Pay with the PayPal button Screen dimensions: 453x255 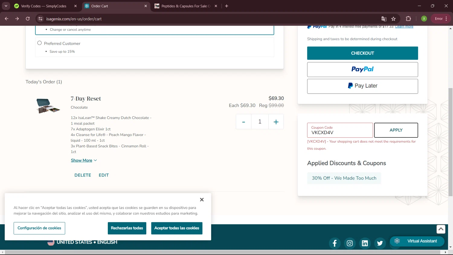tap(362, 69)
